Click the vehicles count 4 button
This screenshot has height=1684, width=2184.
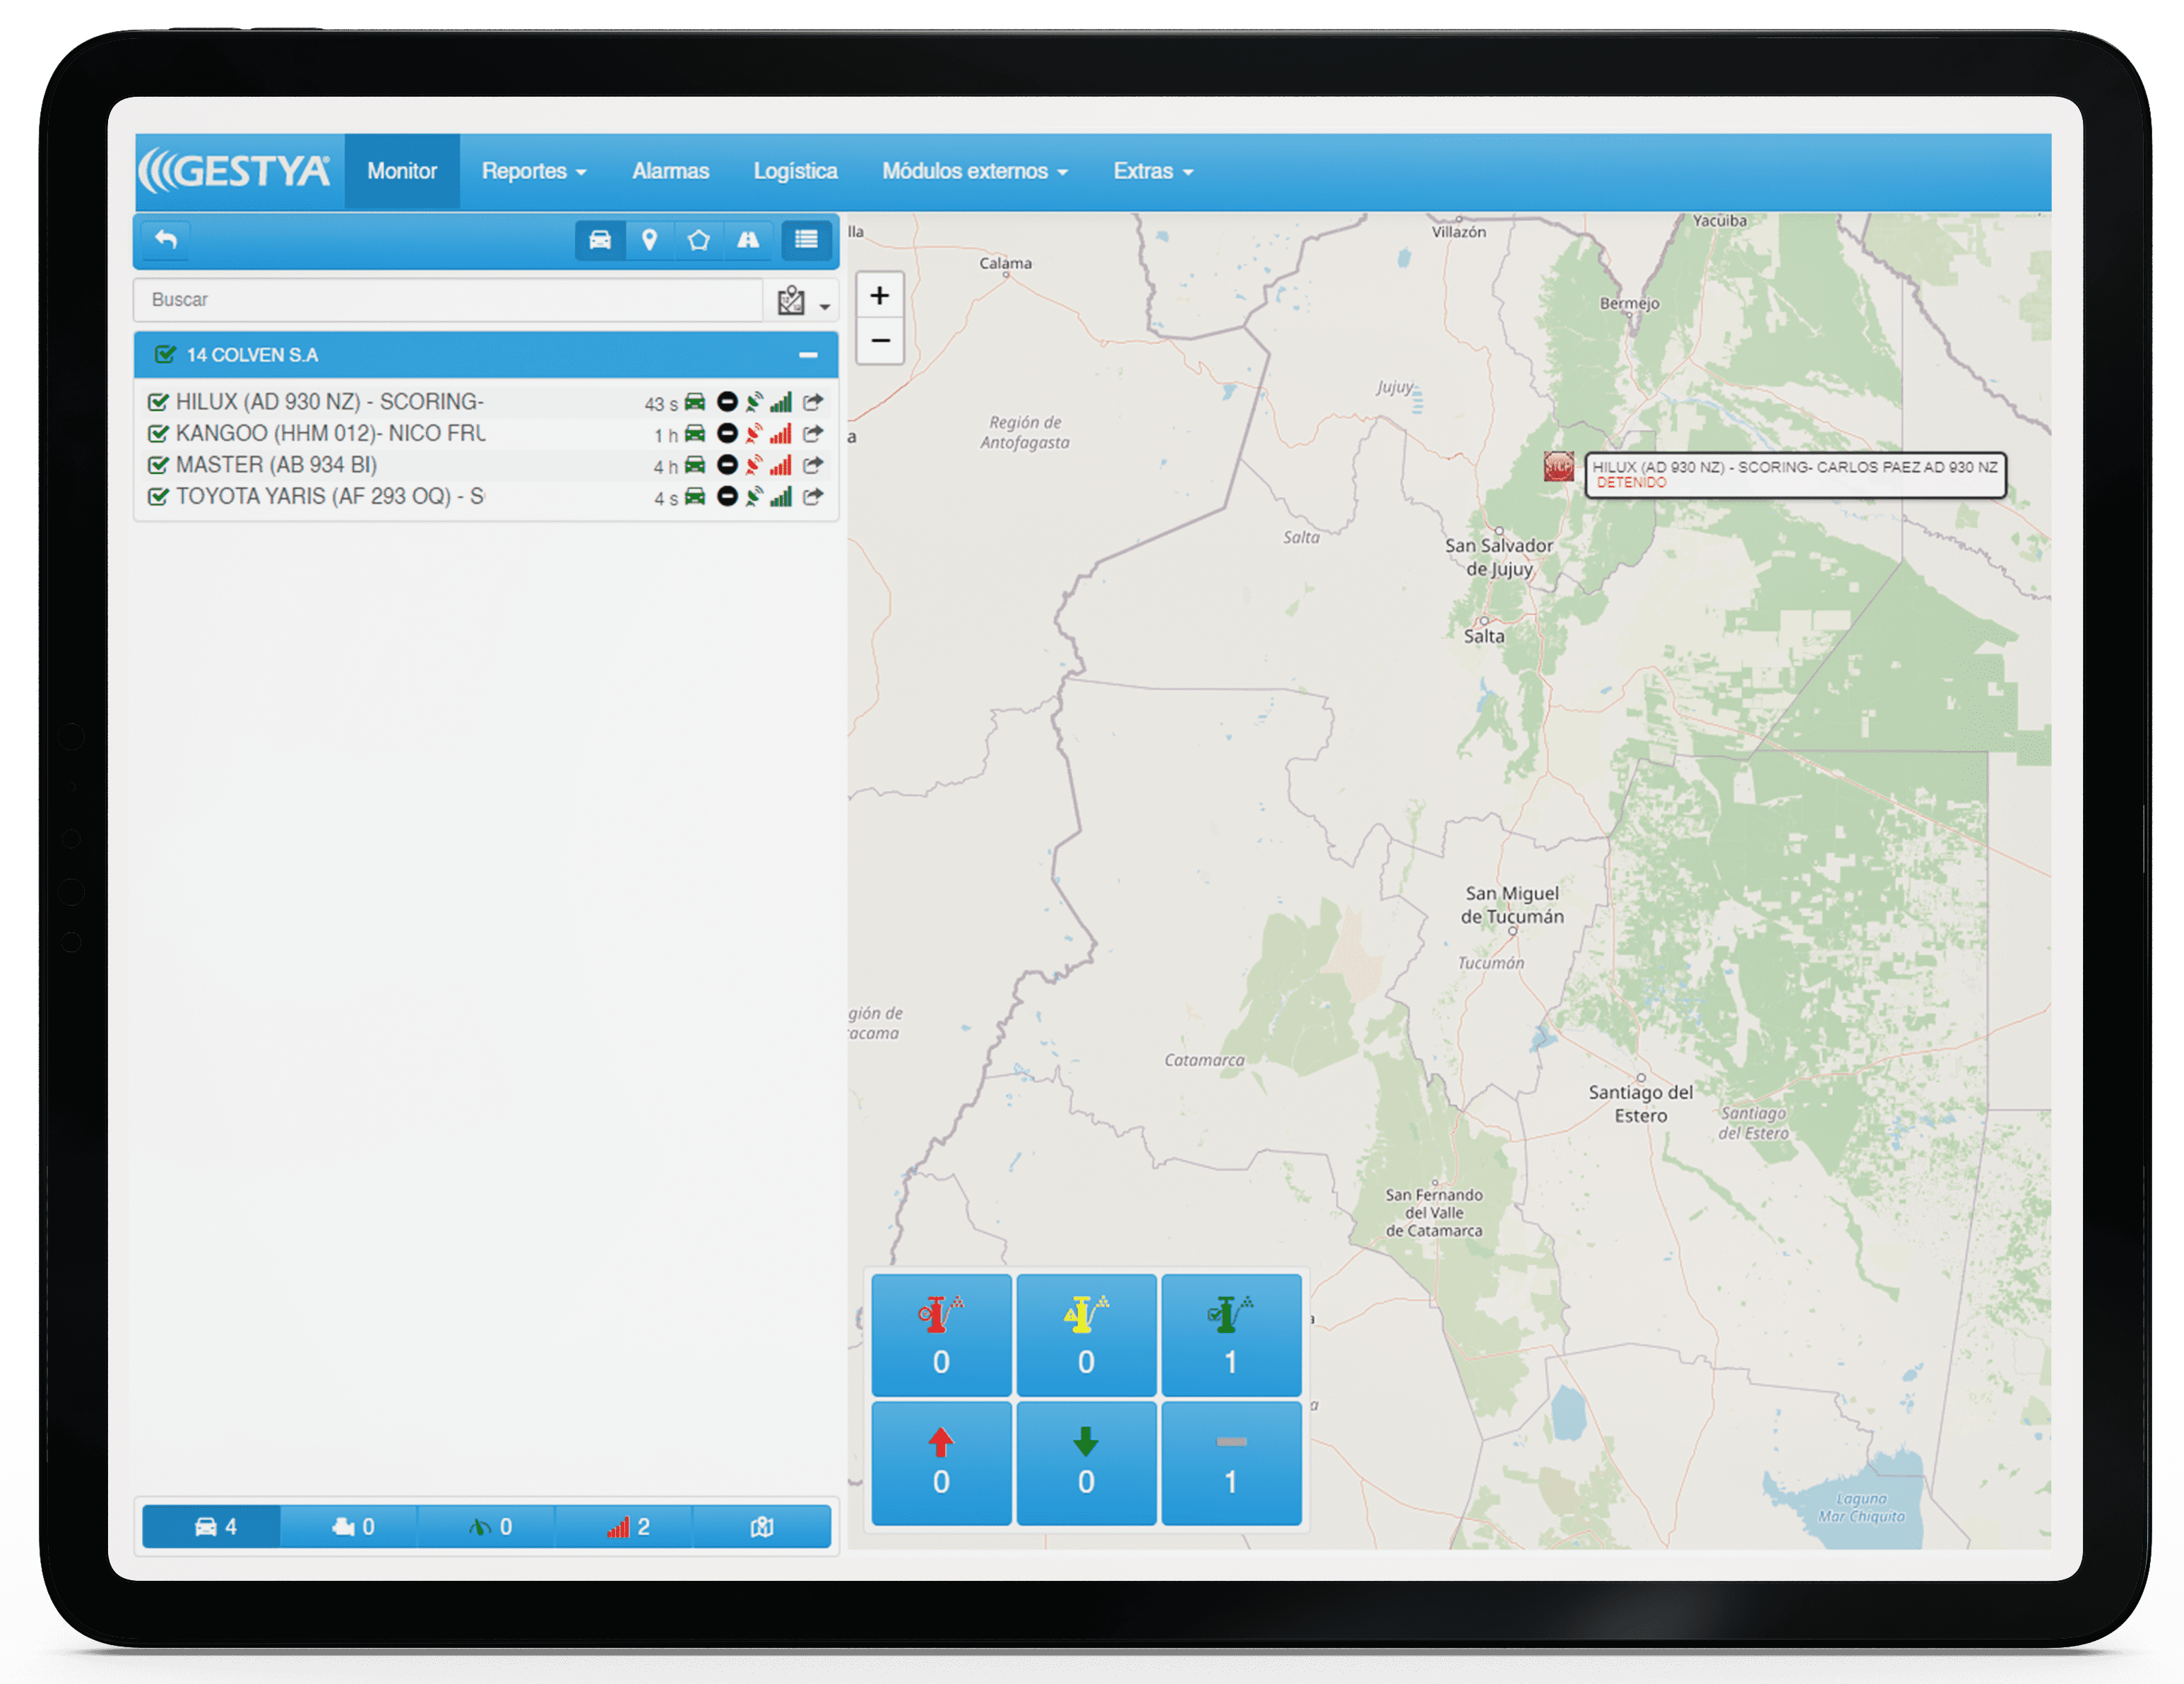point(213,1527)
